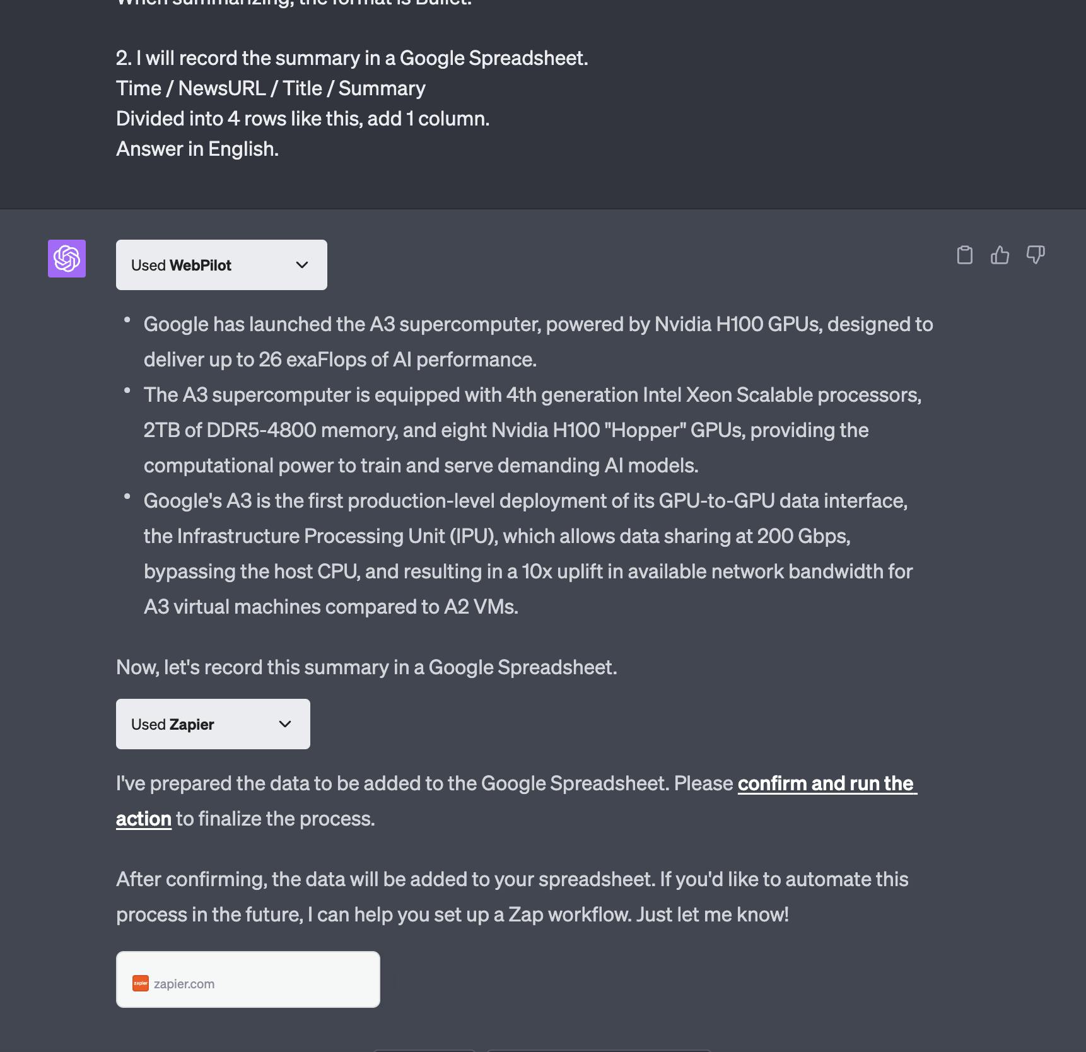Image resolution: width=1086 pixels, height=1052 pixels.
Task: Click the bullet about Infrastructure Processing Unit
Action: (527, 553)
